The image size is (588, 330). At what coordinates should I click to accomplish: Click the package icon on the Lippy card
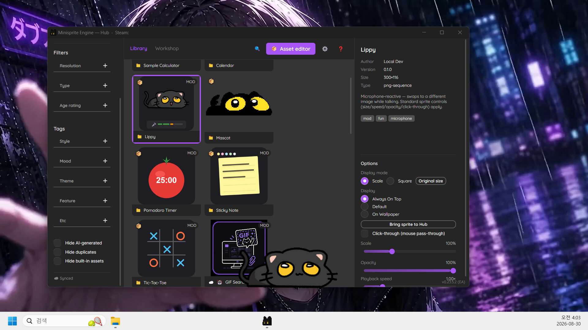click(140, 82)
